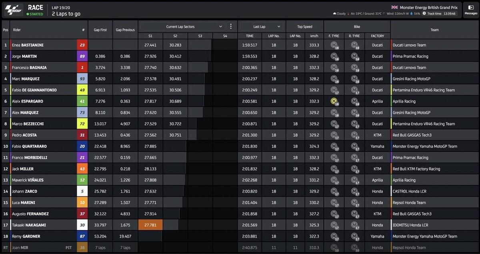This screenshot has width=480, height=254.
Task: Click Nakagami's orange highlighted S1 time
Action: pyautogui.click(x=150, y=225)
